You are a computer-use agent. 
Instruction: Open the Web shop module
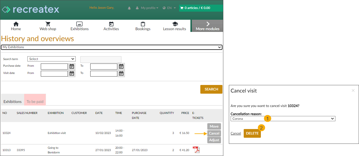click(48, 26)
